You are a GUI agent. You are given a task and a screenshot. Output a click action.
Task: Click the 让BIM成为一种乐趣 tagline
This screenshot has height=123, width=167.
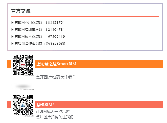pyautogui.click(x=53, y=111)
